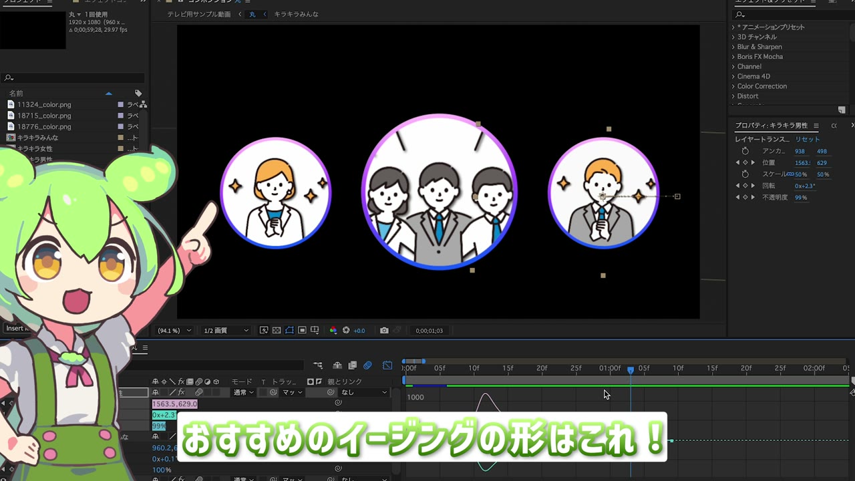Click create new preset icon in effects panel
This screenshot has width=855, height=481.
pyautogui.click(x=842, y=110)
